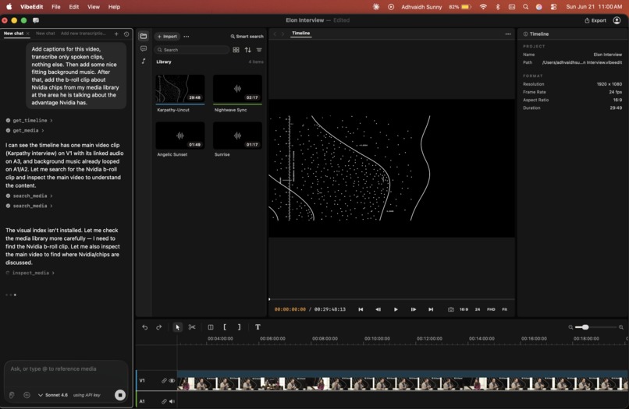Expand the inspect_media tool call
Screen dimensions: 629x409
point(30,273)
